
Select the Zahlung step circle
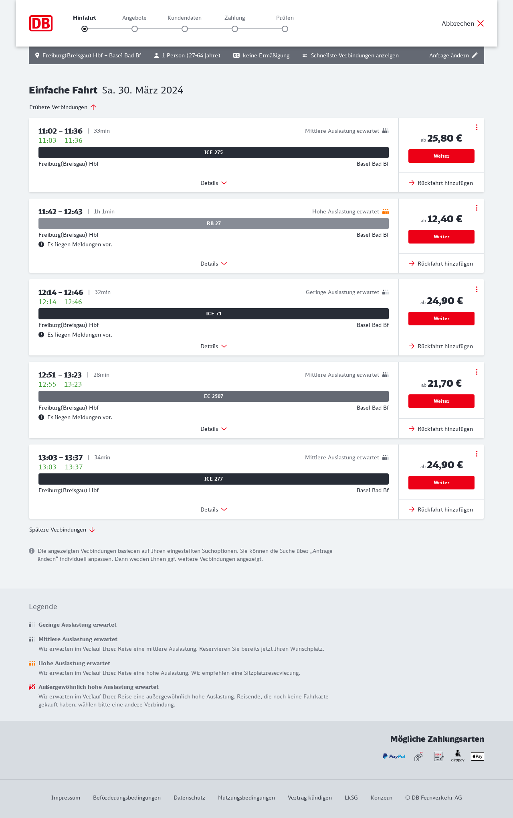click(235, 29)
